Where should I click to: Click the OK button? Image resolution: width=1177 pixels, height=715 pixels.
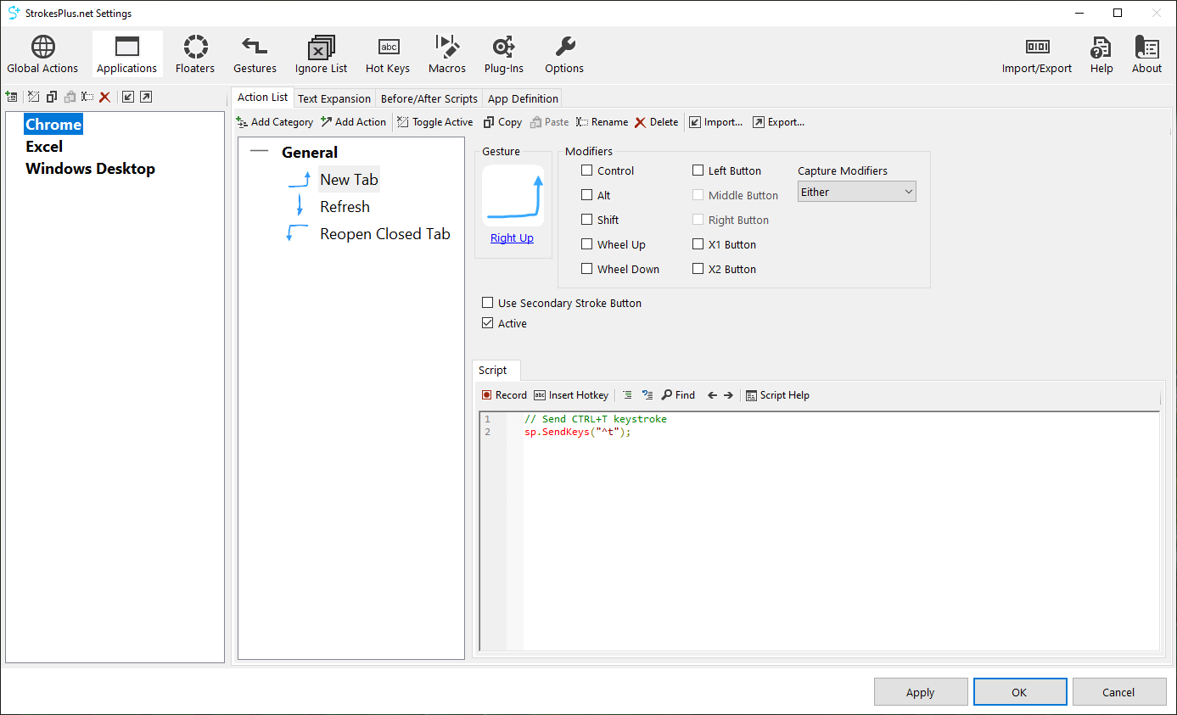pyautogui.click(x=1019, y=692)
